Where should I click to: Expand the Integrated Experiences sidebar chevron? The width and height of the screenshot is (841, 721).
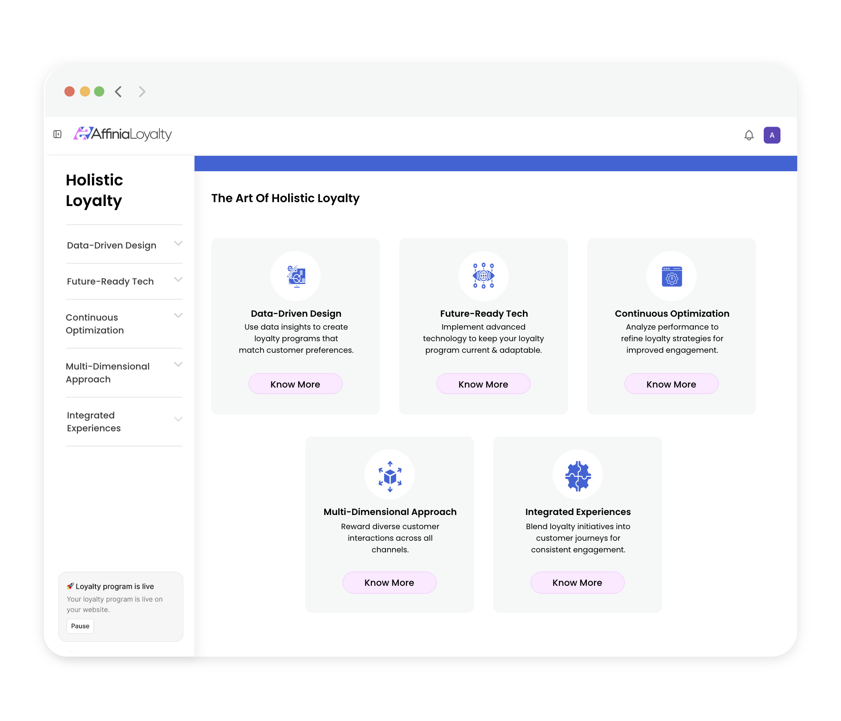click(178, 419)
